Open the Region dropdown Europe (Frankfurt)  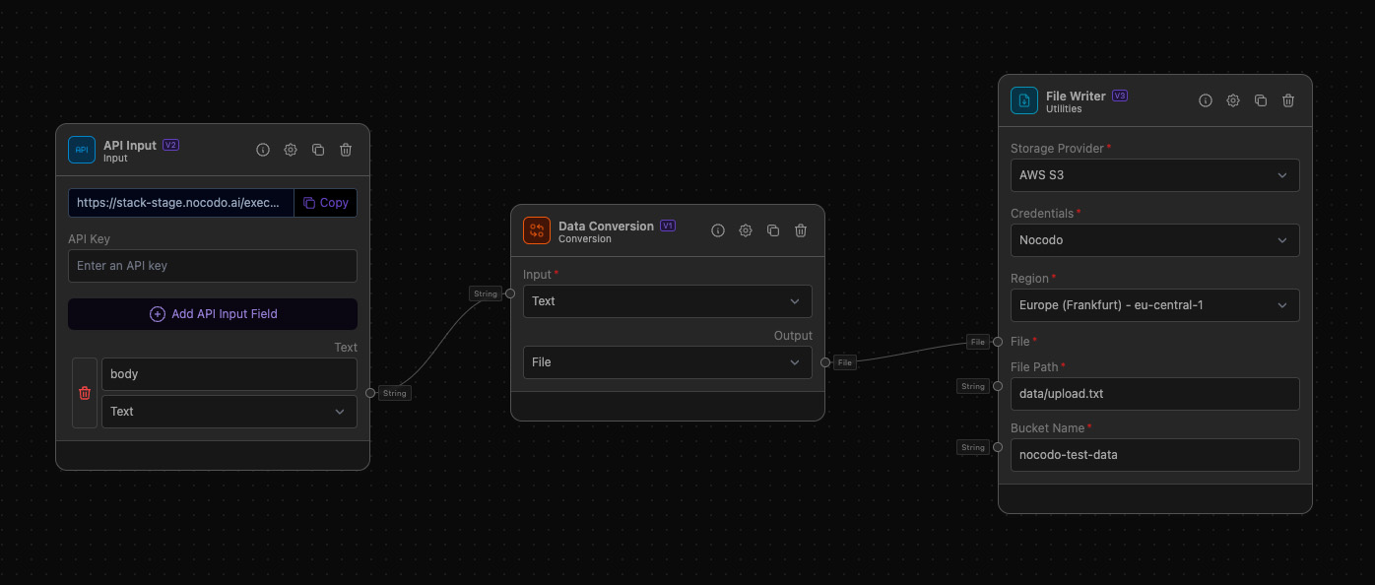pyautogui.click(x=1154, y=305)
